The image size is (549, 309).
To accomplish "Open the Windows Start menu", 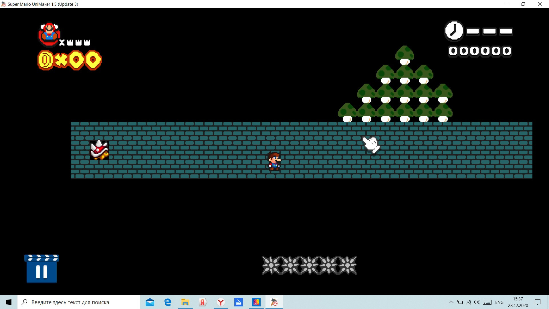I will (x=9, y=302).
